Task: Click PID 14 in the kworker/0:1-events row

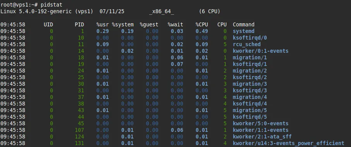Action: pos(81,51)
